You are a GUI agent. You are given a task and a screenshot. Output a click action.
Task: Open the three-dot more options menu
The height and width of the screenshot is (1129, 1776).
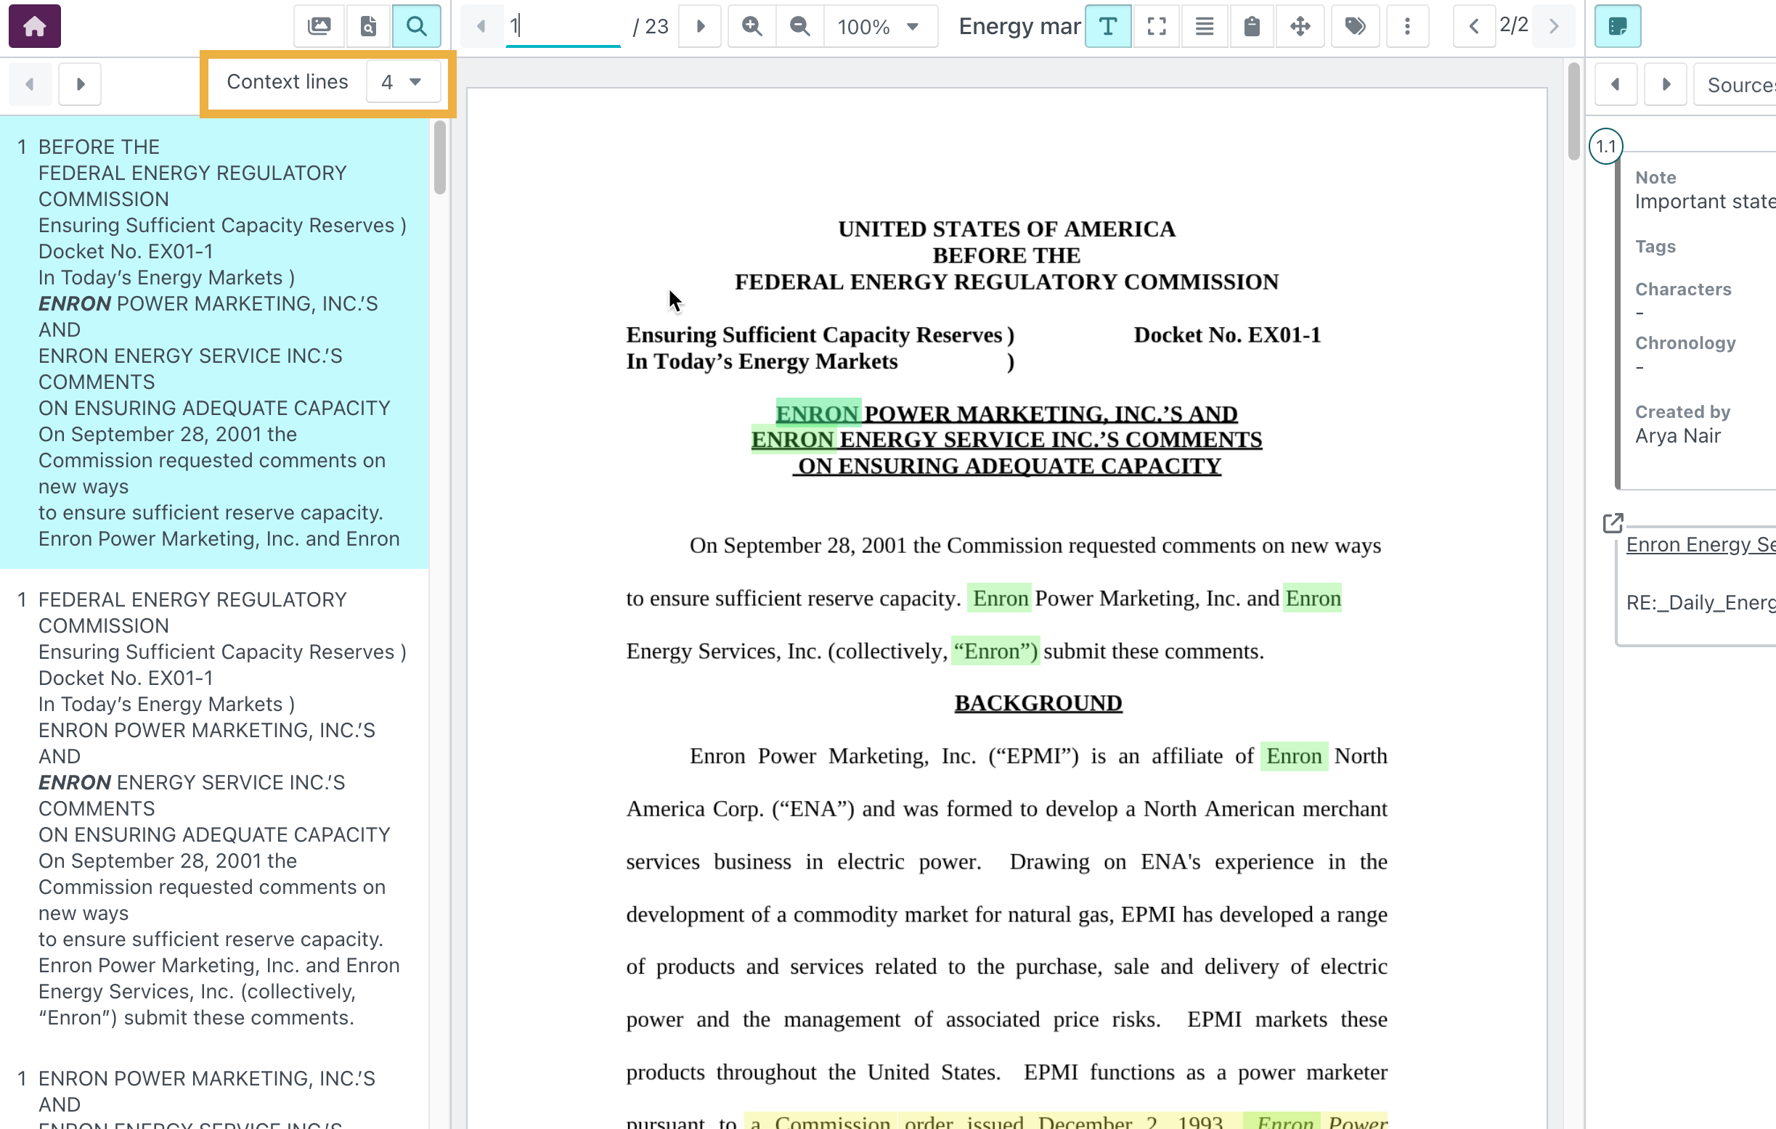1406,27
